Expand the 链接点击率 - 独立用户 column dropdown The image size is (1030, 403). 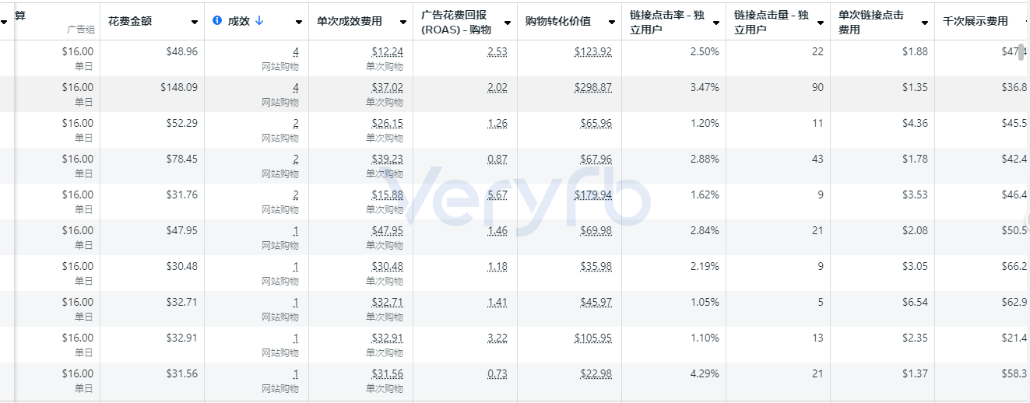point(715,23)
